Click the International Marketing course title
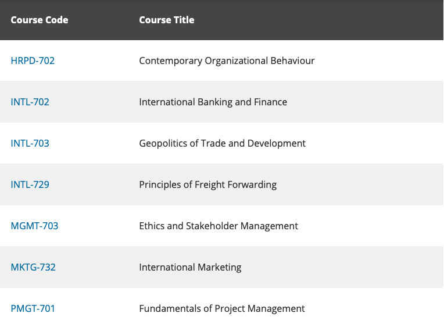This screenshot has width=444, height=327. point(190,267)
